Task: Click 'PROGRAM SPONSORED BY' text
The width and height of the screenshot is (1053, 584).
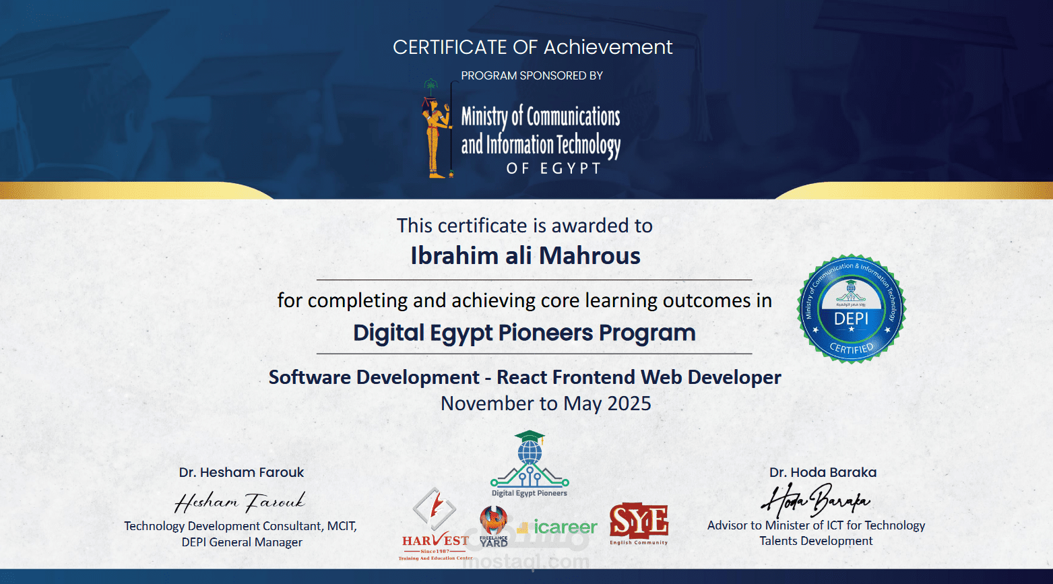Action: point(532,75)
